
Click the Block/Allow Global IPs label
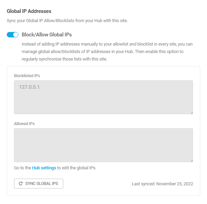(x=46, y=35)
